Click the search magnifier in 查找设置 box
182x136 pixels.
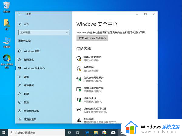click(67, 32)
